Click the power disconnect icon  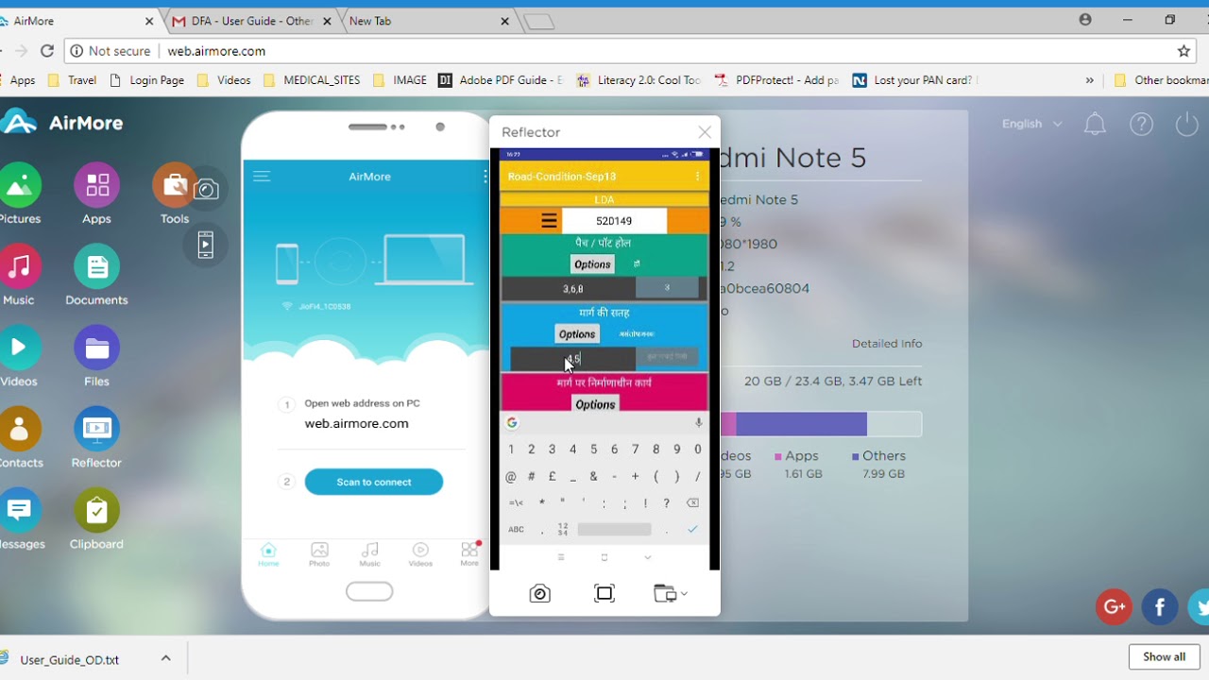(1186, 124)
